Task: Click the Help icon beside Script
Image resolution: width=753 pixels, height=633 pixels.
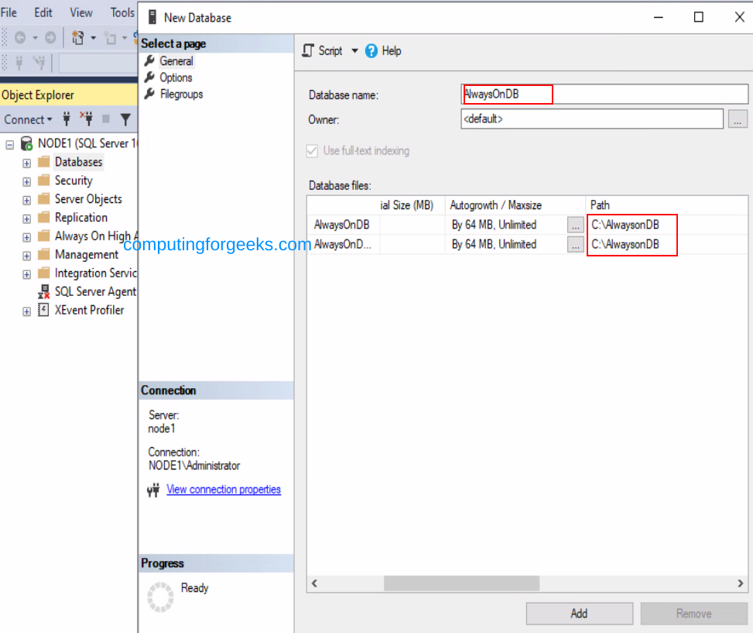Action: (x=373, y=51)
